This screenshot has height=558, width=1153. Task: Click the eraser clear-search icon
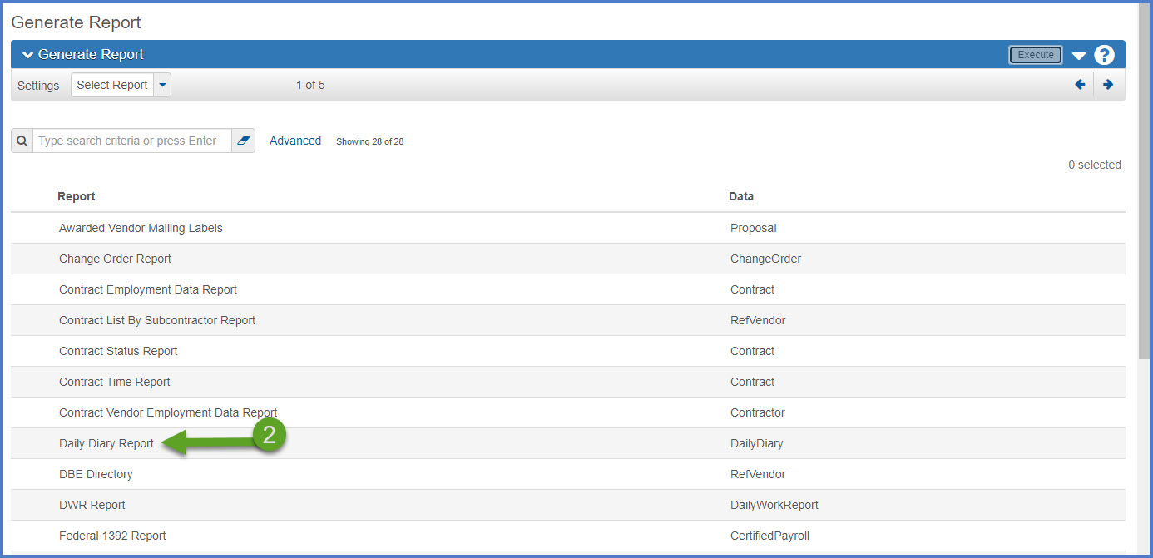coord(243,141)
